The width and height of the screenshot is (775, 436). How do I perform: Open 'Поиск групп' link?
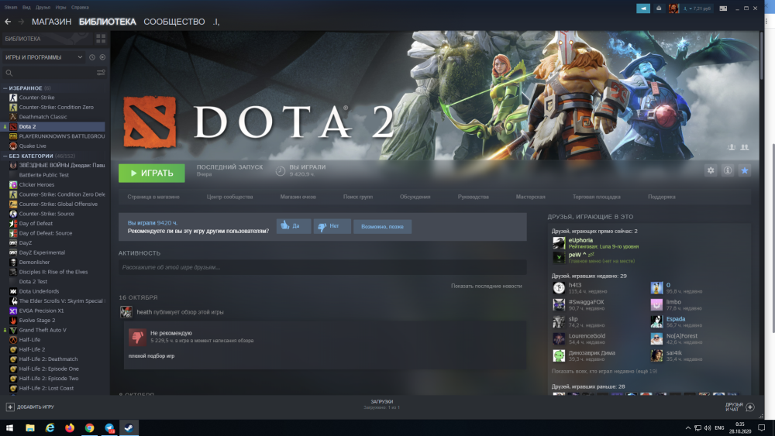tap(358, 197)
